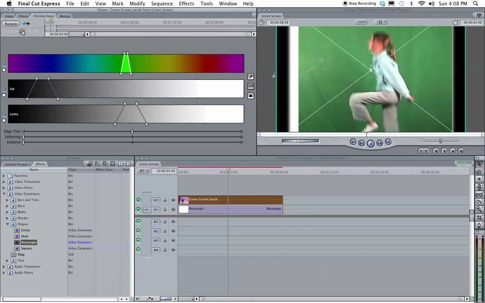Lock the V2 video track

[165, 200]
